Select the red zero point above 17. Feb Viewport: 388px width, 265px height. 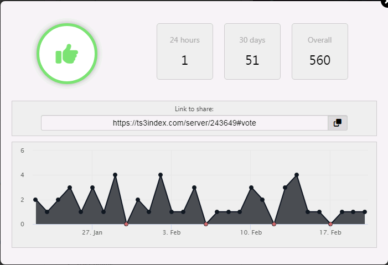point(330,224)
